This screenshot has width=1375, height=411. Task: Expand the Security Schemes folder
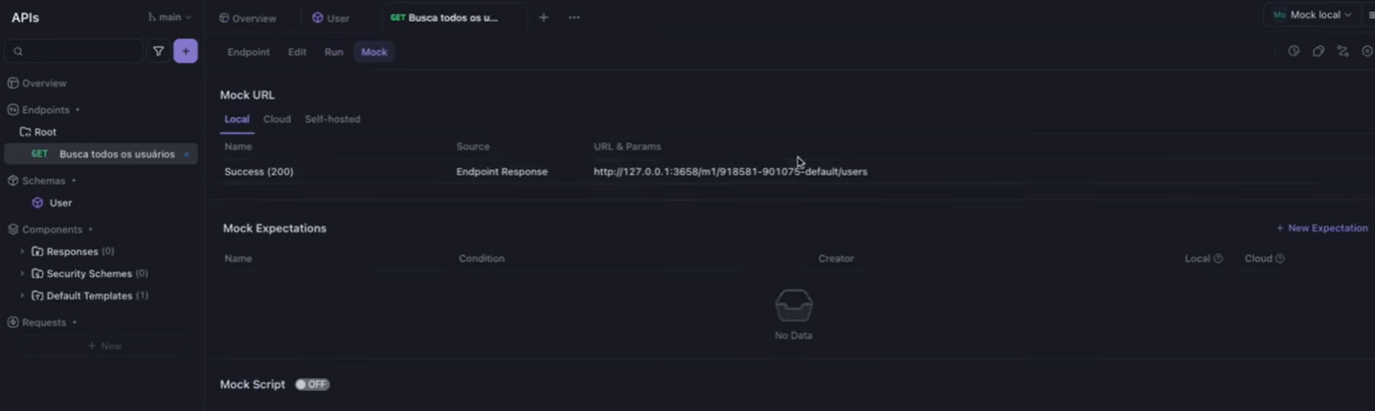pyautogui.click(x=23, y=273)
